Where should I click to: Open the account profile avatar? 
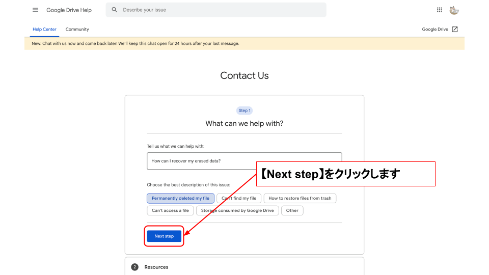click(454, 10)
